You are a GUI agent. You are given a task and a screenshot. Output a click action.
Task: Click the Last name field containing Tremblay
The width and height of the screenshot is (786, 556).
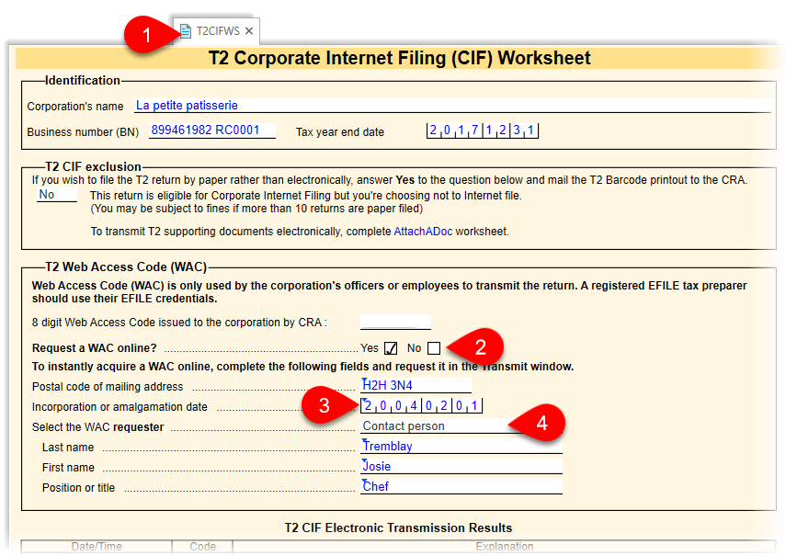tap(460, 447)
